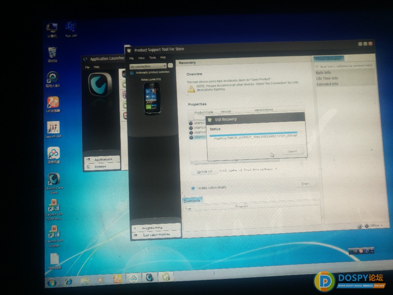Click the Version column header
Image resolution: width=393 pixels, height=295 pixels.
pos(226,111)
